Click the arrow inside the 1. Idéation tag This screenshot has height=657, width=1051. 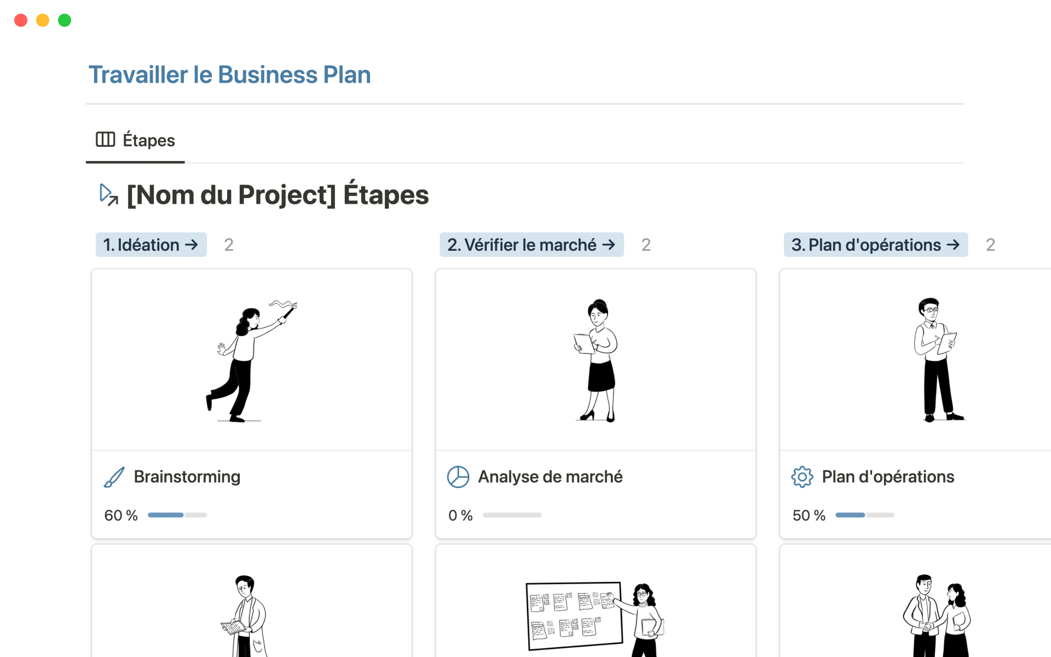(193, 245)
